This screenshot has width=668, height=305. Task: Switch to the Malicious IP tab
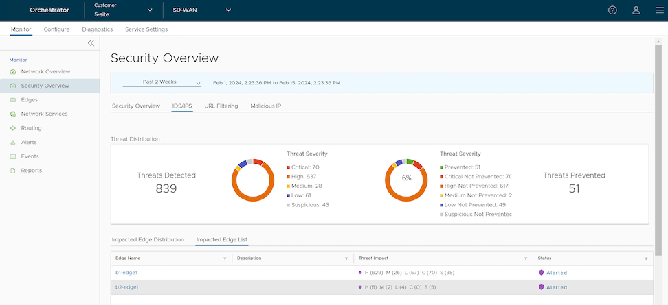(266, 106)
